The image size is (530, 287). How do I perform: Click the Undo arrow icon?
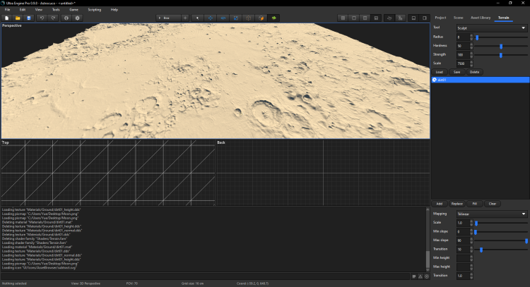click(44, 17)
